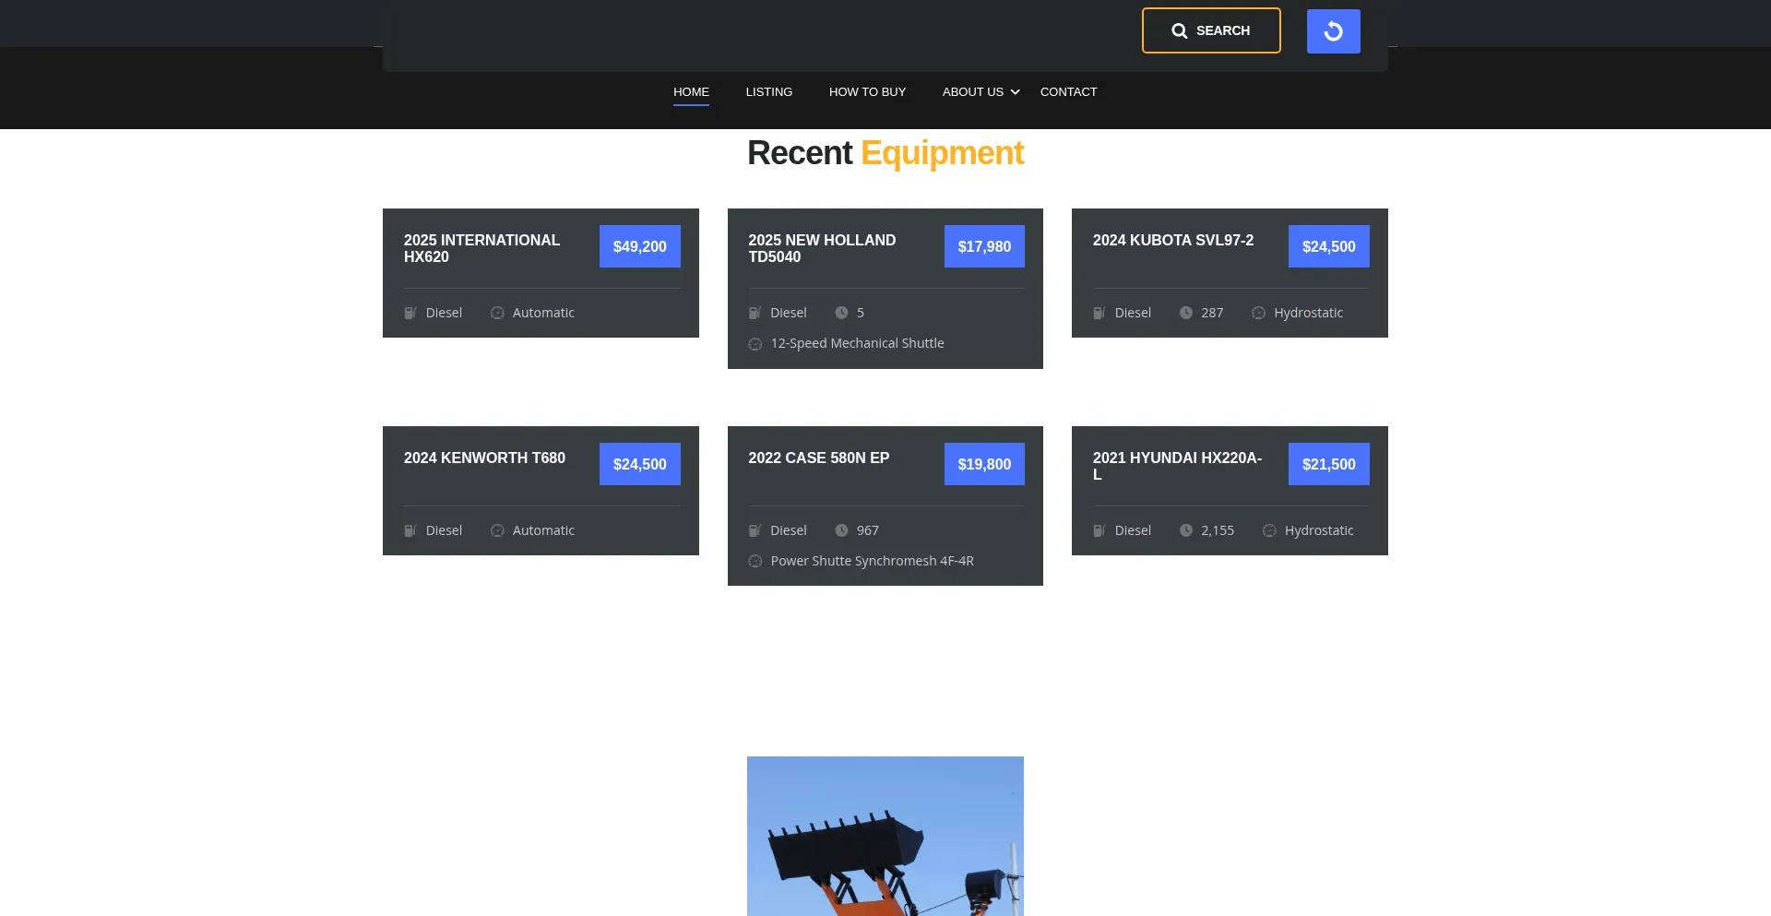Click fuel icon on Hyundai HX220A-L card
The width and height of the screenshot is (1771, 916).
pos(1099,531)
